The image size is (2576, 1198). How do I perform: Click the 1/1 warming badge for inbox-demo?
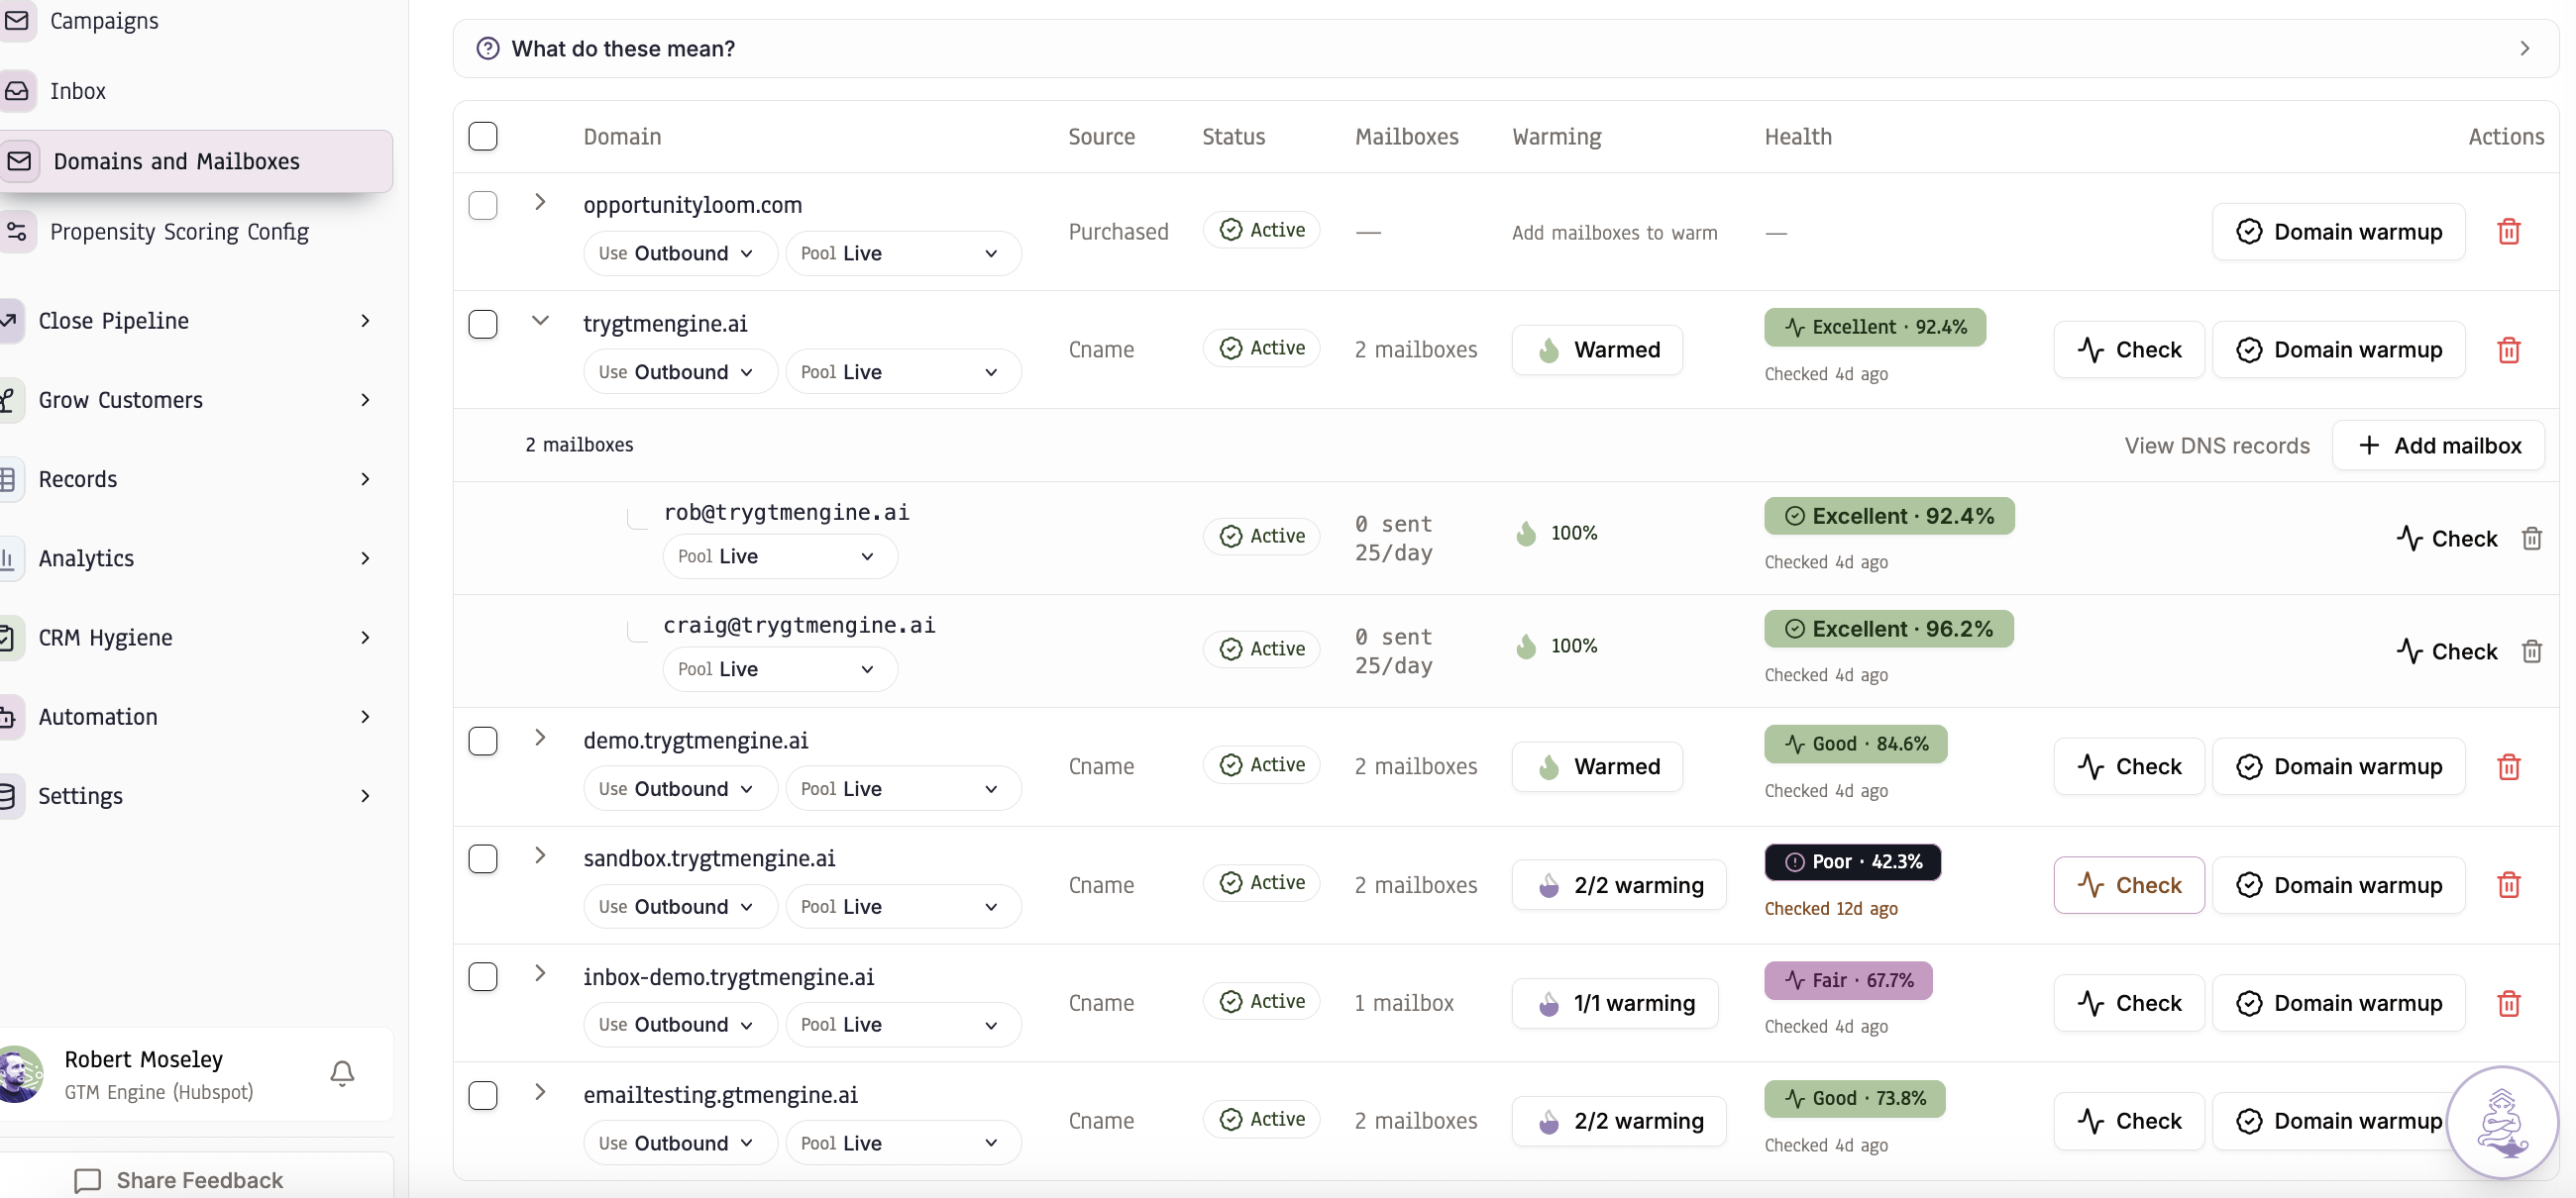(1614, 1003)
